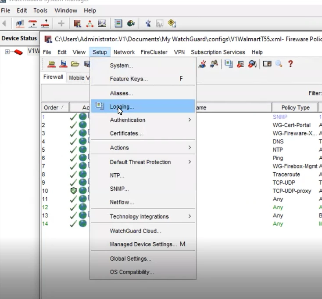Screen dimensions: 322x299
Task: Open WatchGuard Cloud... menu entry
Action: pos(143,231)
